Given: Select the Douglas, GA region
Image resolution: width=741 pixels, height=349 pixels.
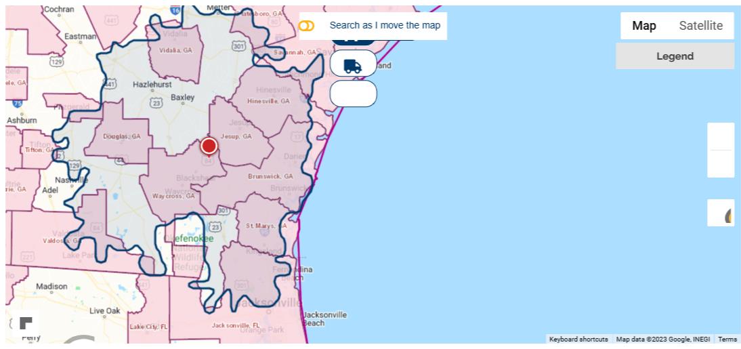Looking at the screenshot, I should [122, 136].
